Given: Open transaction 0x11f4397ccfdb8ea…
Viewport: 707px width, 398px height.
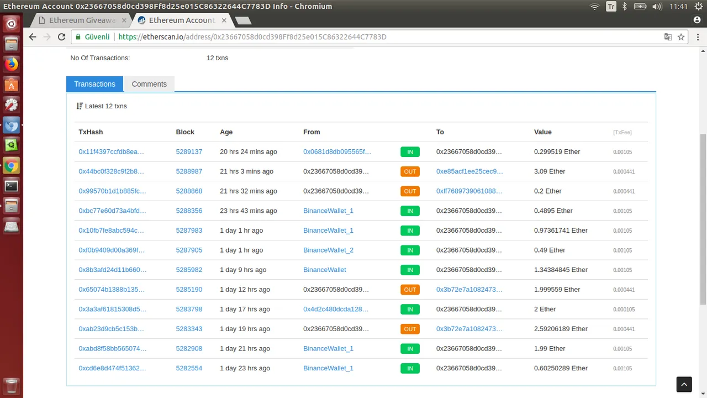Looking at the screenshot, I should (x=111, y=151).
